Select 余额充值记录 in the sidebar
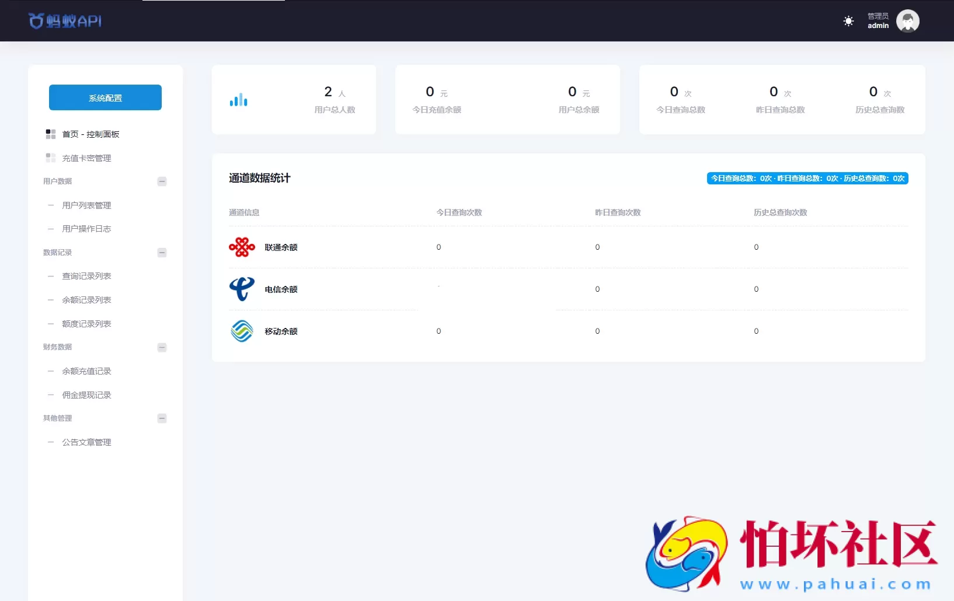This screenshot has width=954, height=601. (86, 371)
